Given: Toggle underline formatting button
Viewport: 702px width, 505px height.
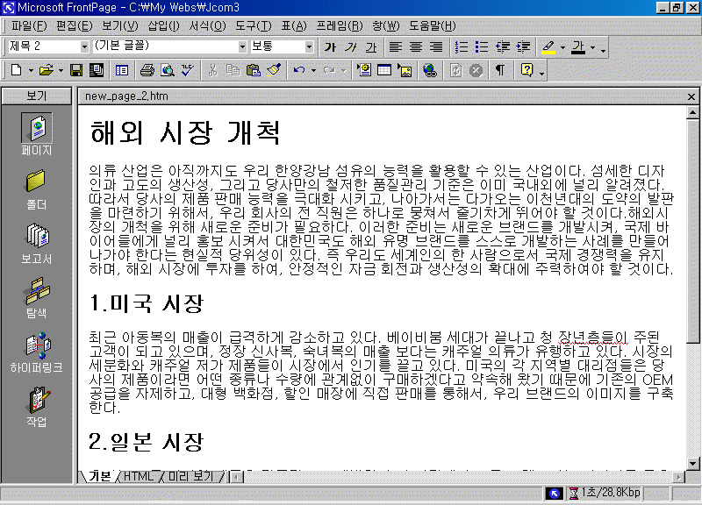Looking at the screenshot, I should pyautogui.click(x=370, y=46).
